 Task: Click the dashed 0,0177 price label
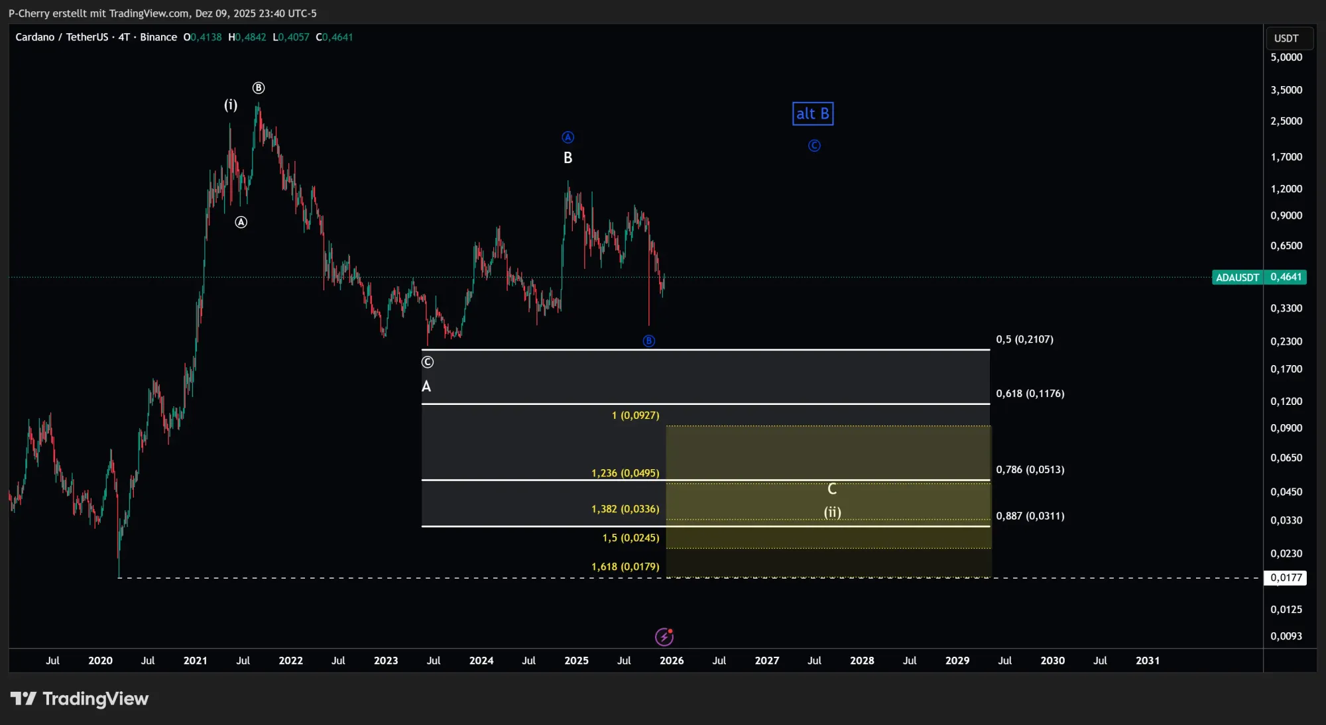pos(1286,577)
